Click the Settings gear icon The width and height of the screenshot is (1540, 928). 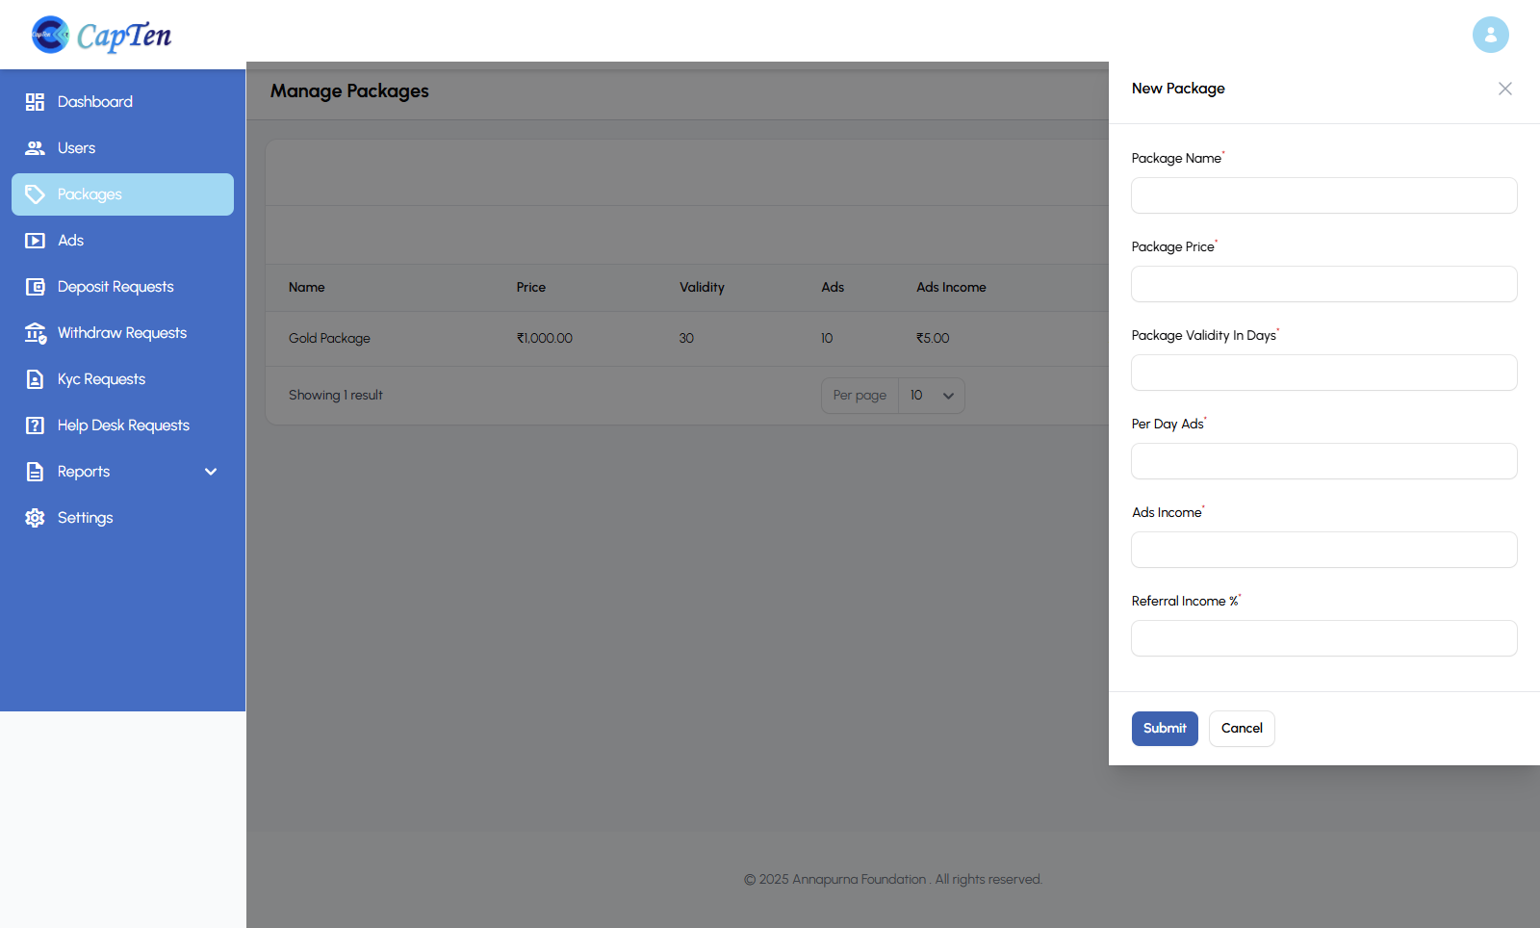[x=35, y=518]
